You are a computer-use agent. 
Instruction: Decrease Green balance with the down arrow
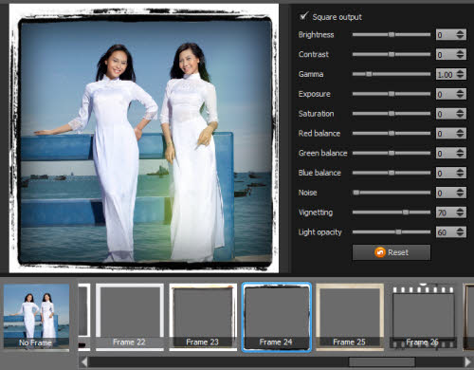click(461, 156)
